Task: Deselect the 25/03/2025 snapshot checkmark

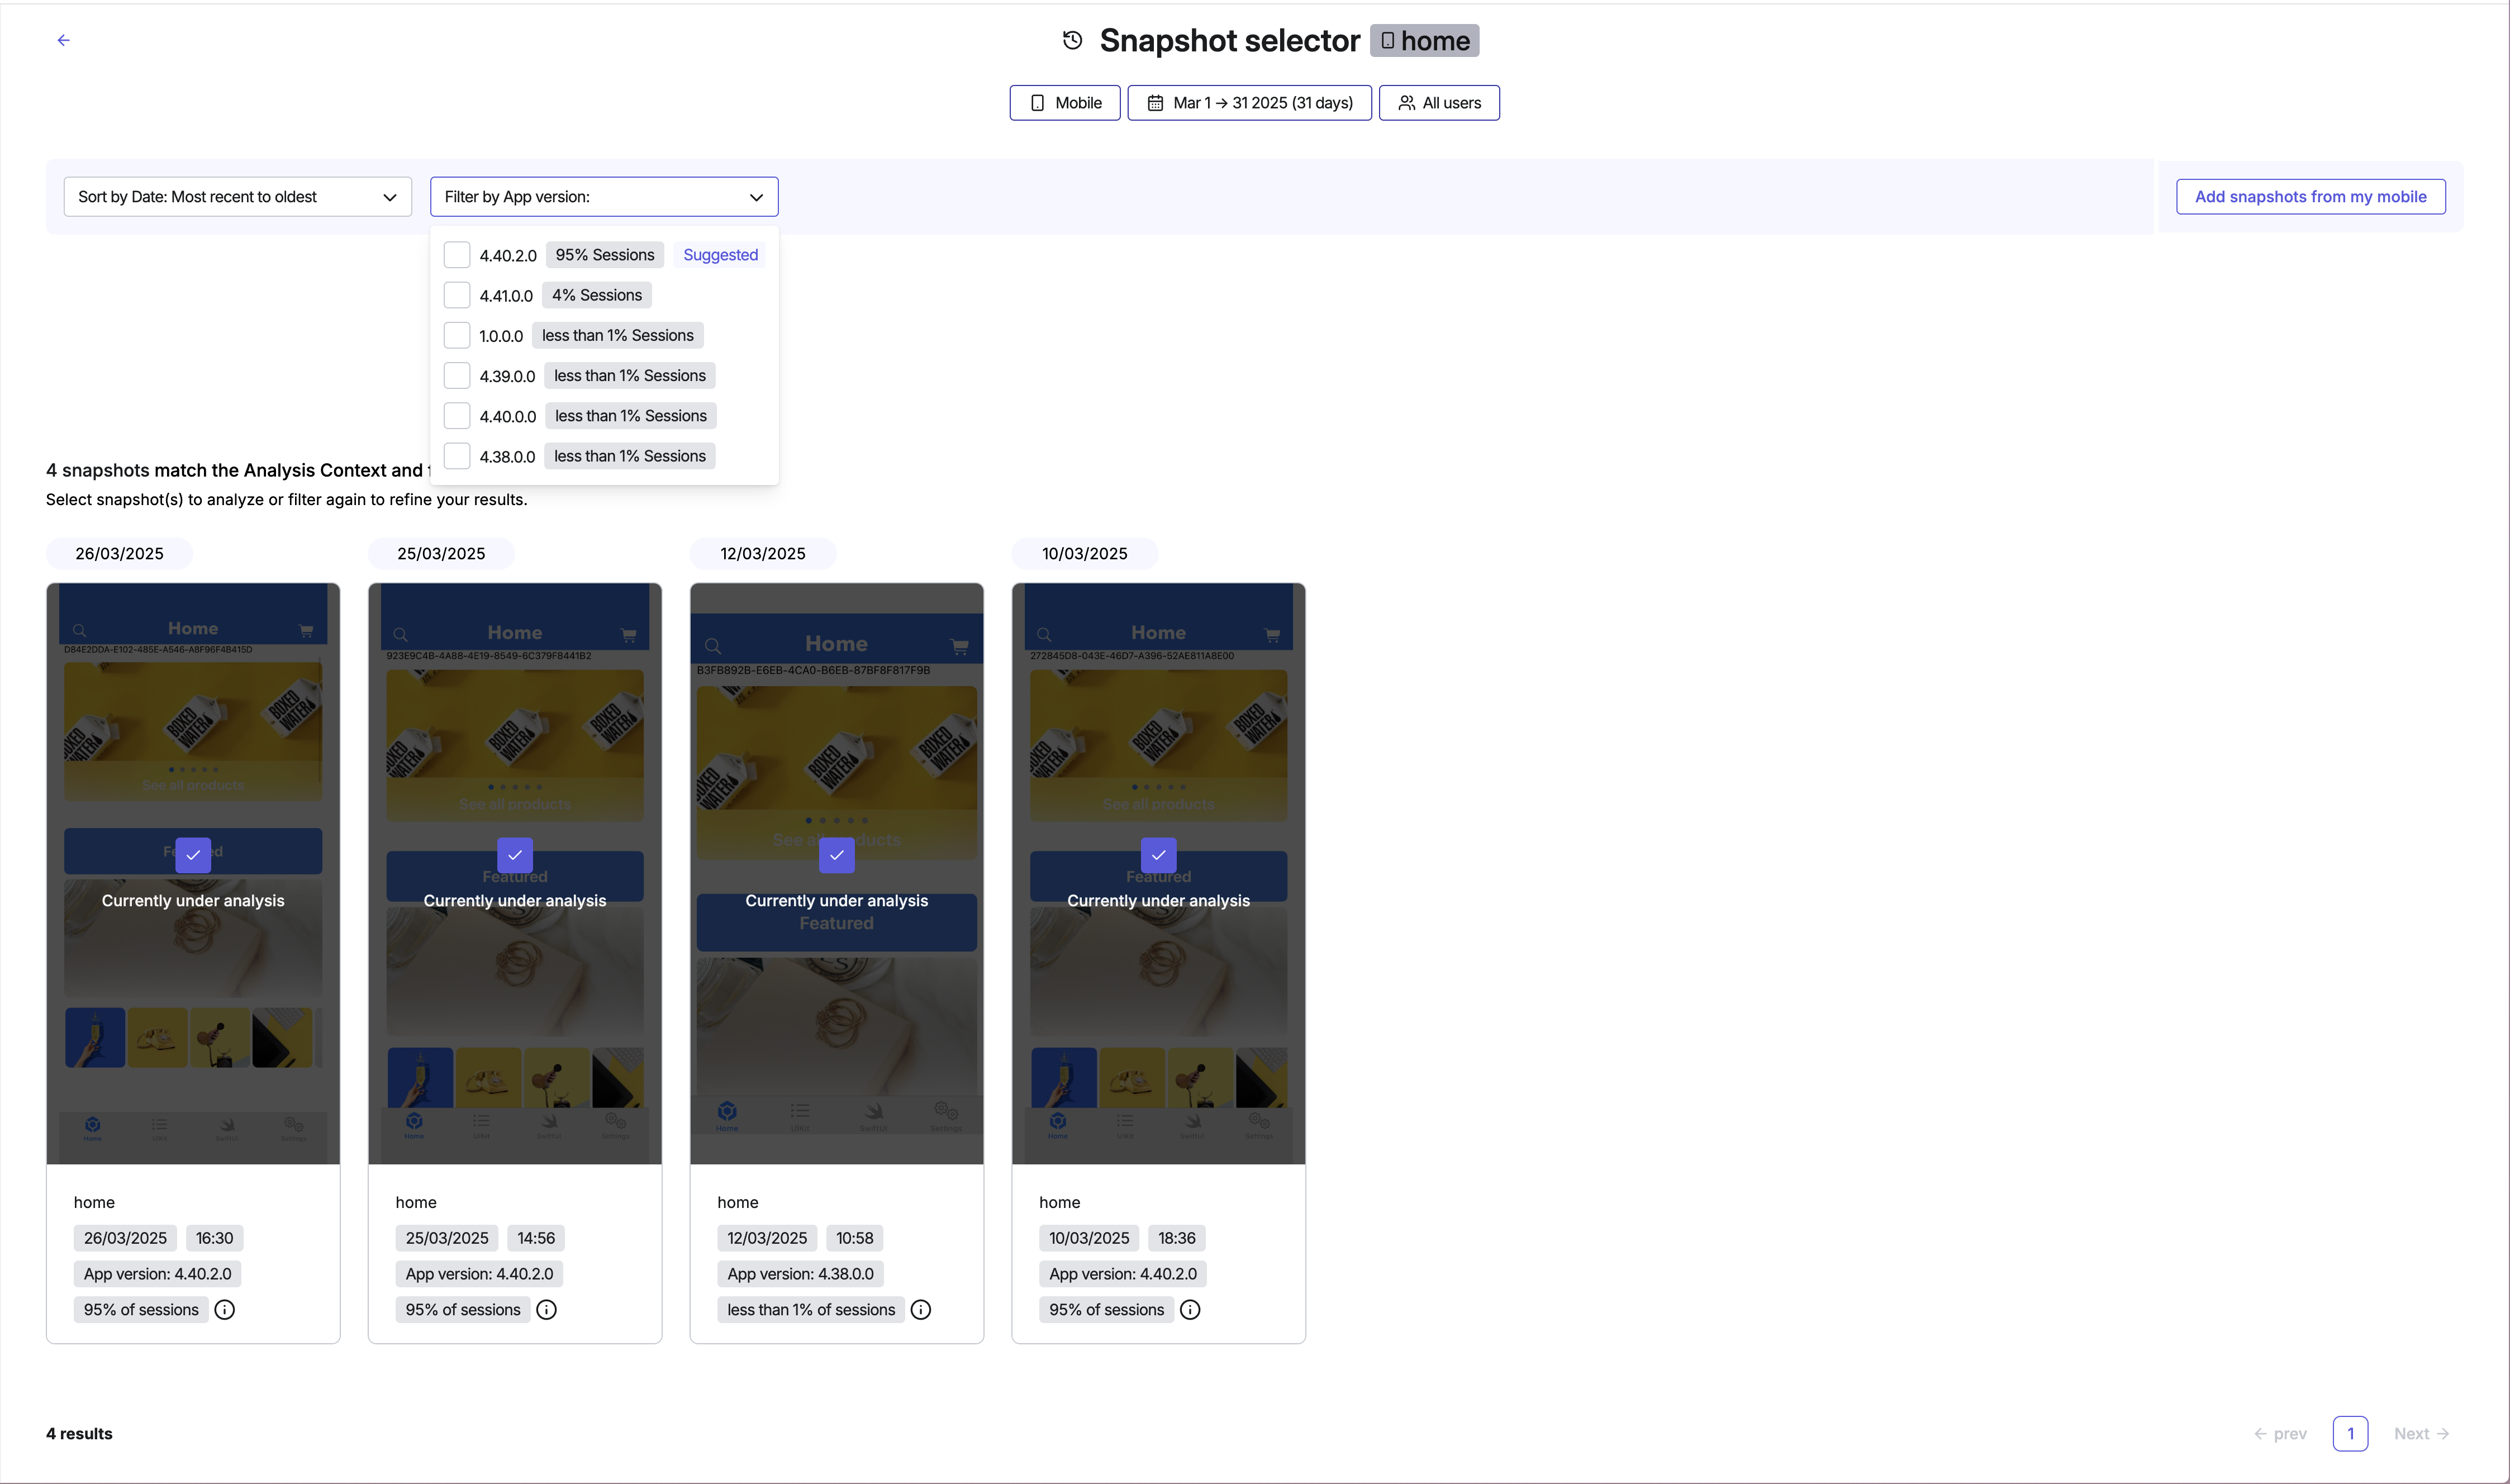Action: tap(515, 855)
